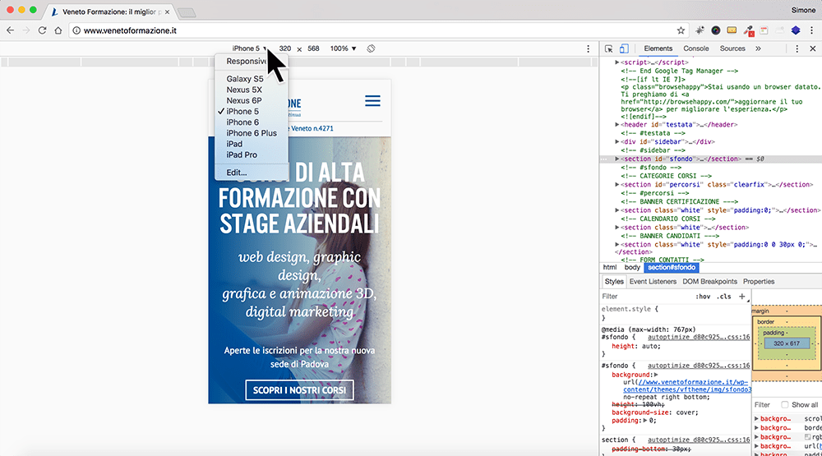Toggle the .cls class editor
The height and width of the screenshot is (456, 822).
point(724,296)
